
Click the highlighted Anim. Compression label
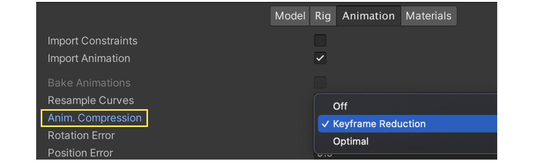(x=95, y=118)
